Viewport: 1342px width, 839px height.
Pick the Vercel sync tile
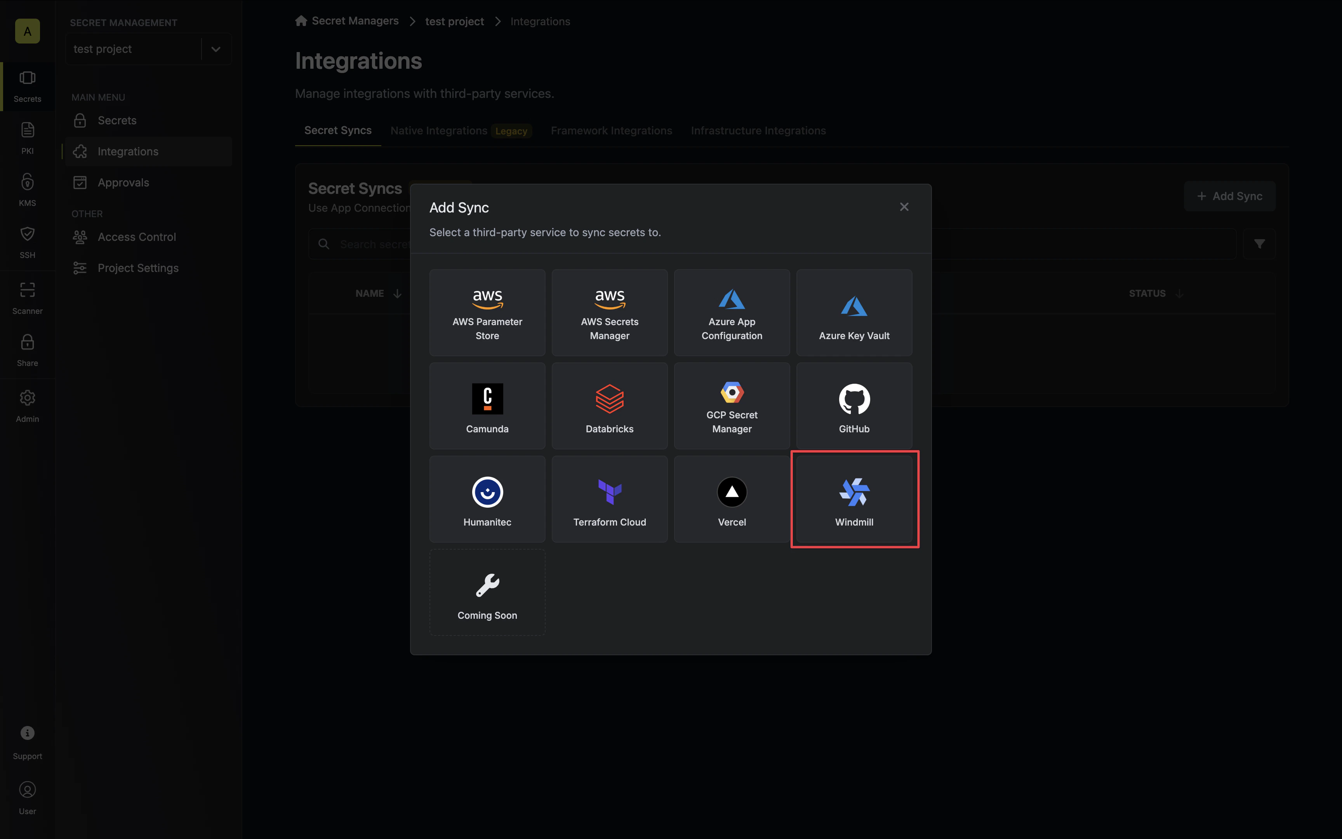(x=732, y=499)
